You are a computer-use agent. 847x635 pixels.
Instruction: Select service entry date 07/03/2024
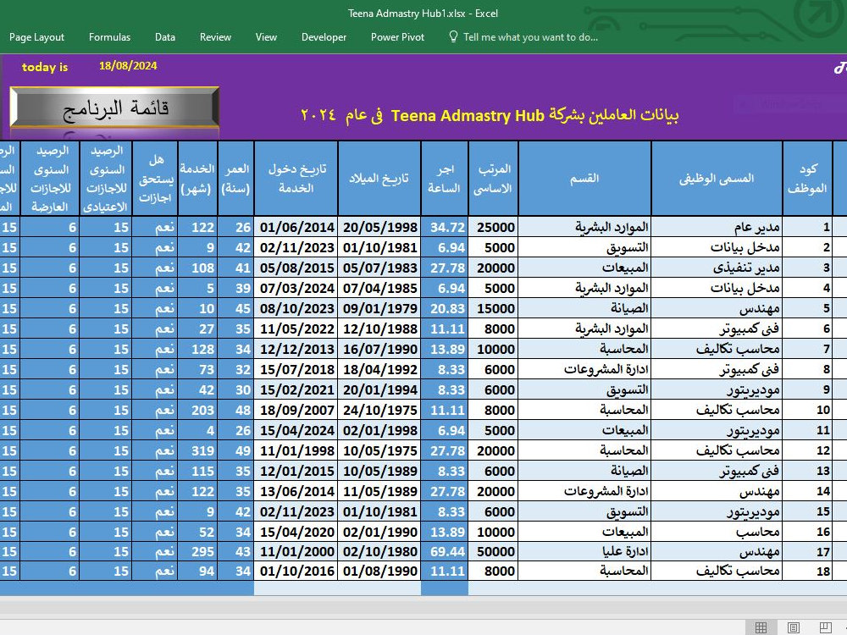(296, 289)
